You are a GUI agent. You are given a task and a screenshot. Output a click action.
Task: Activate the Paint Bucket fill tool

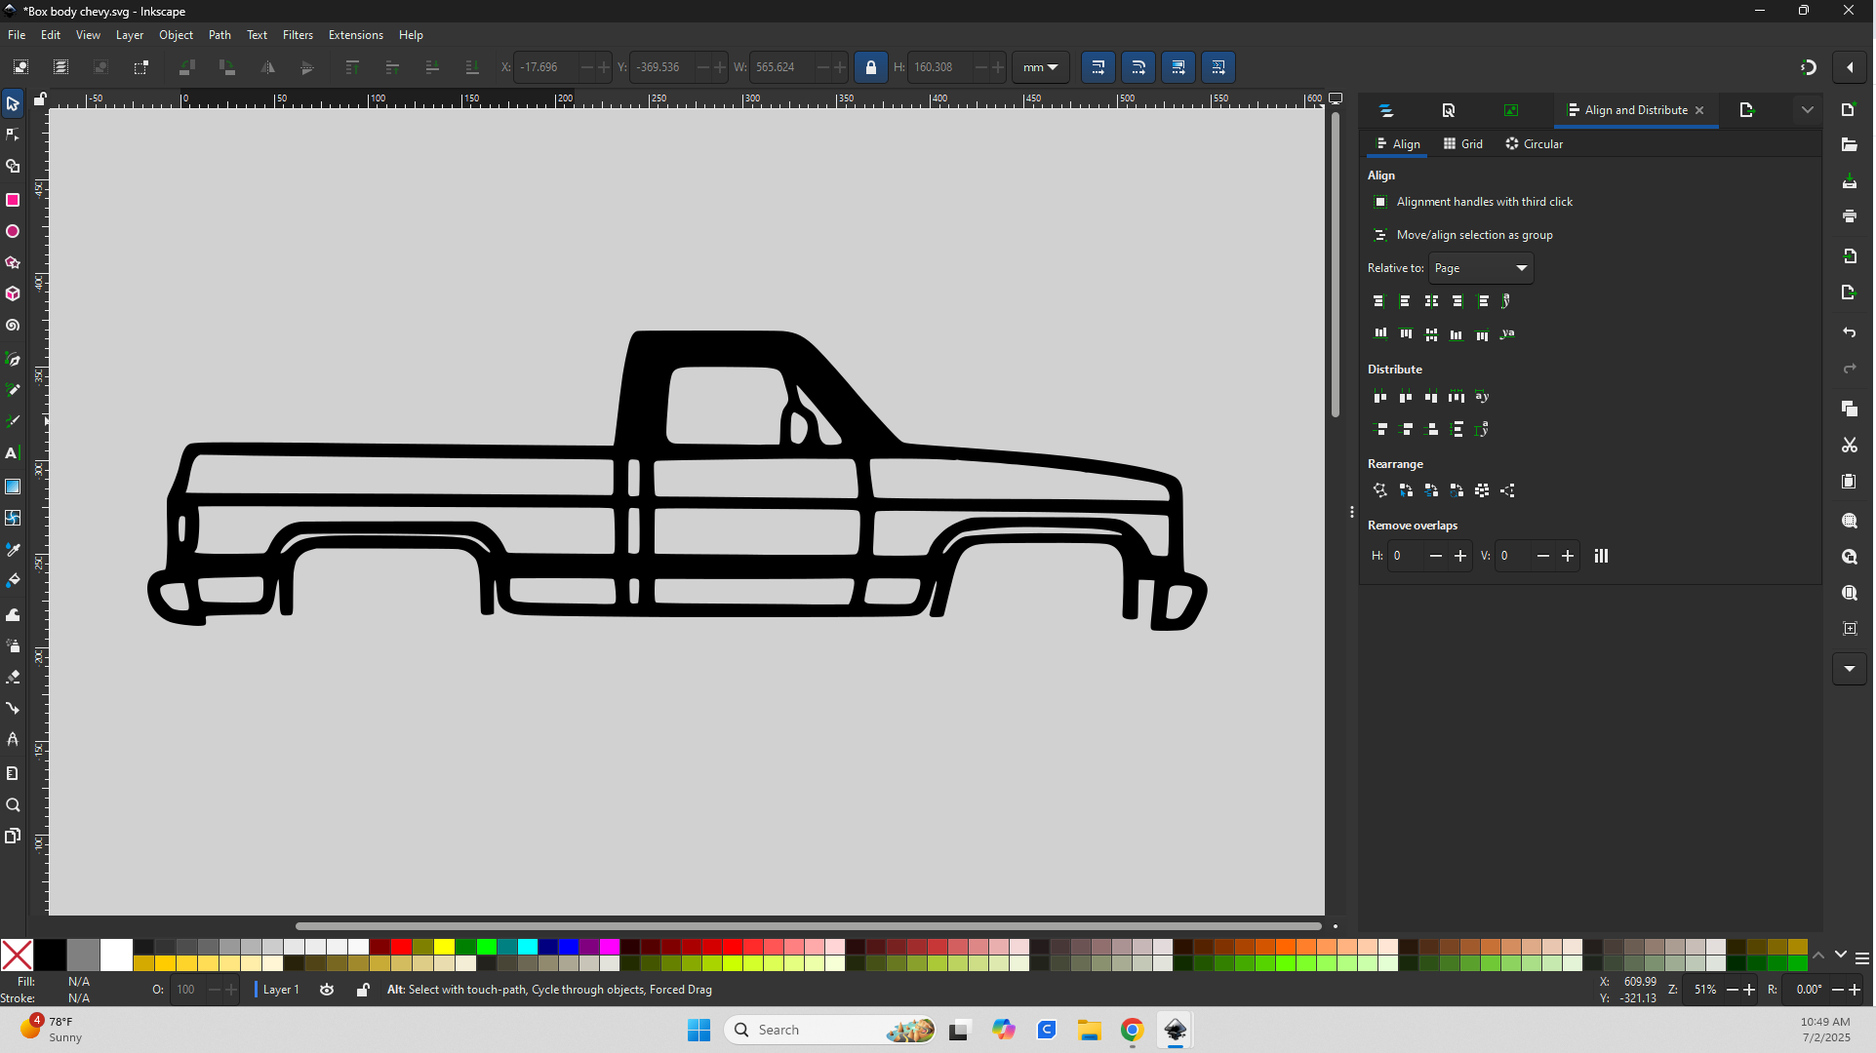click(13, 581)
